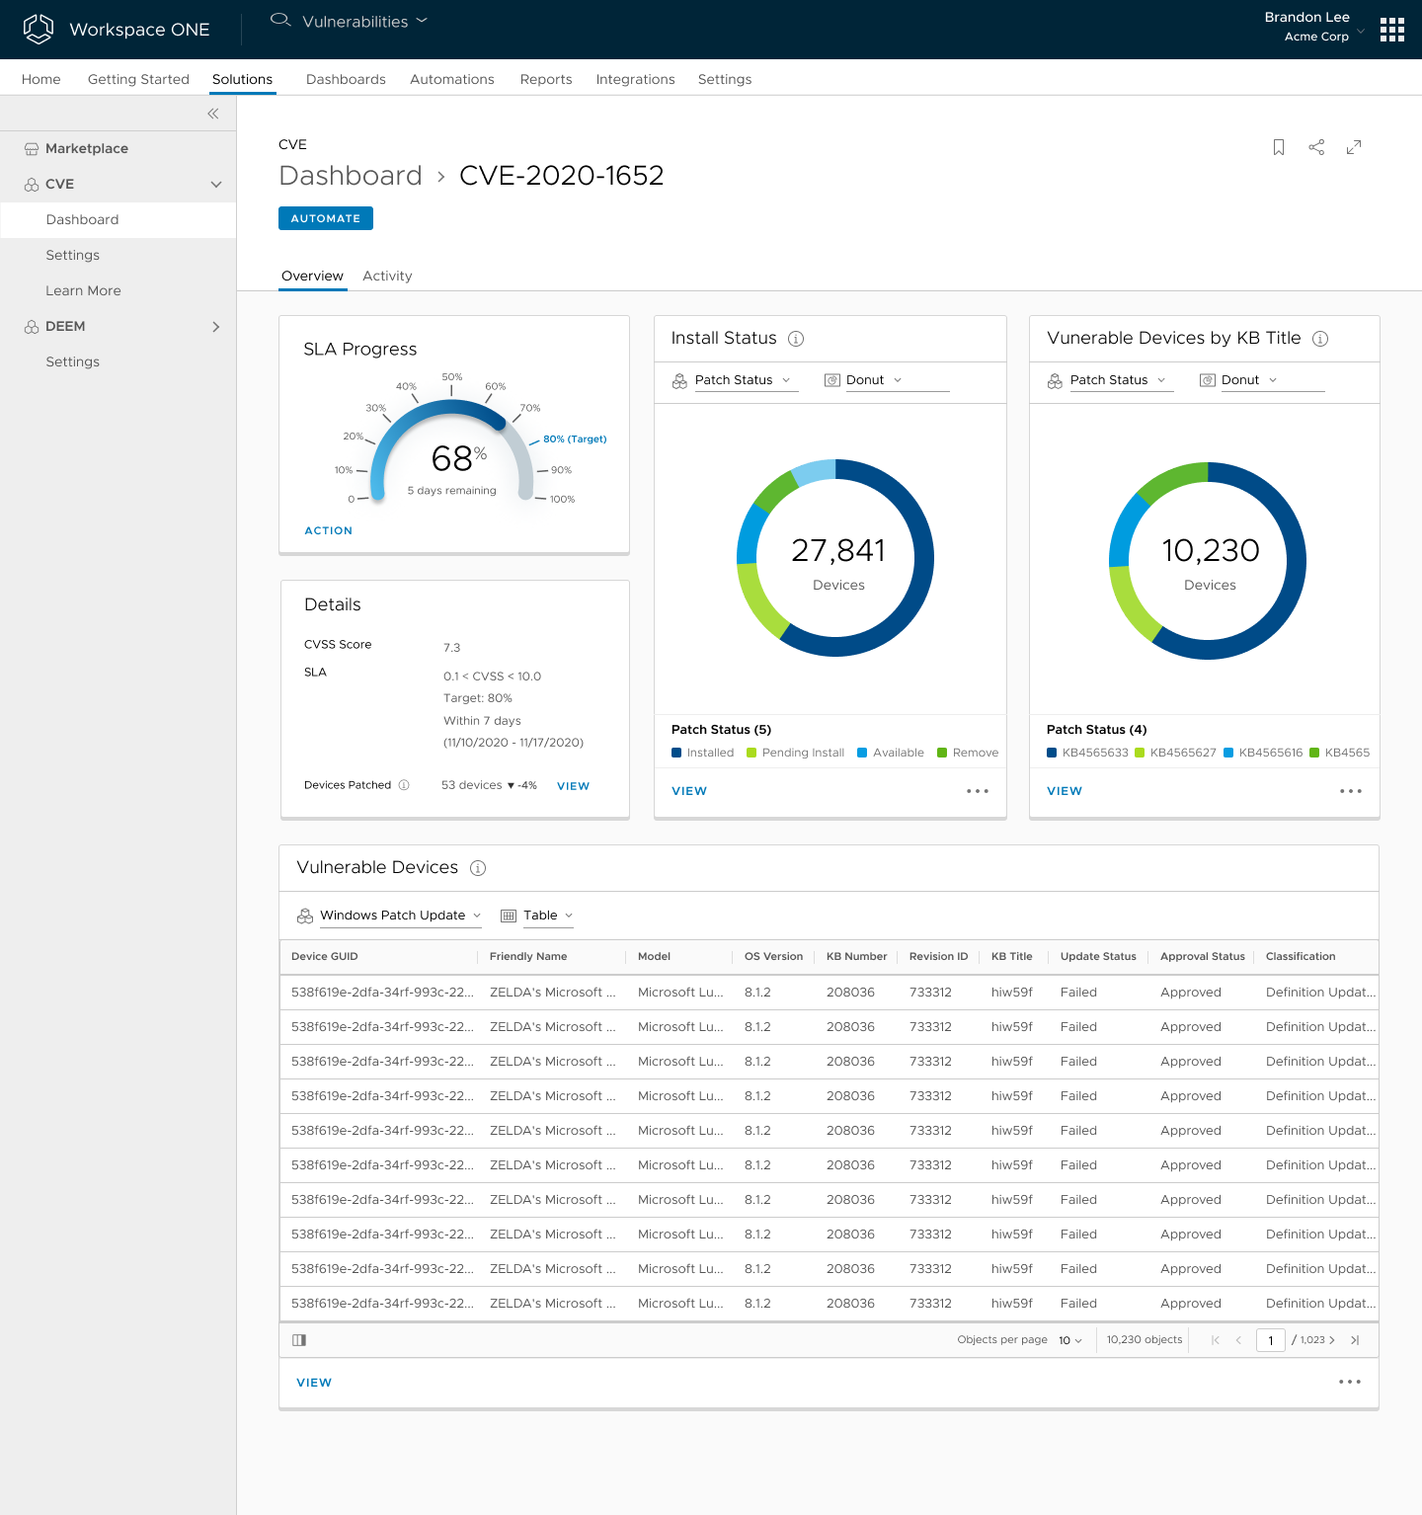1422x1515 pixels.
Task: Click VIEW below Vulnerable Devices table
Action: coord(314,1383)
